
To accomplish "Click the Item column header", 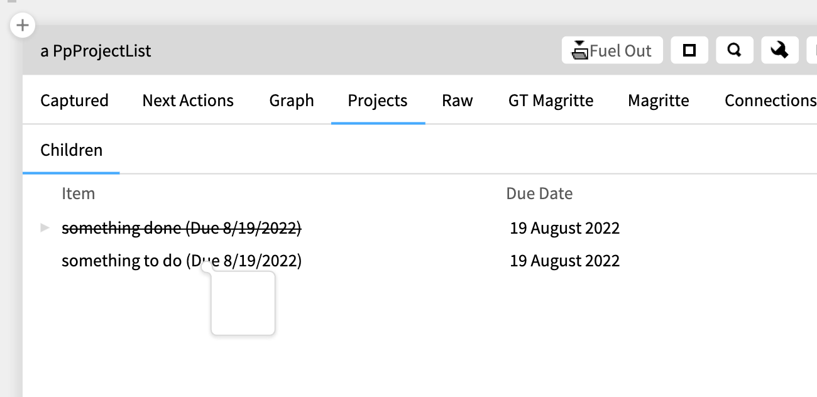I will click(79, 193).
